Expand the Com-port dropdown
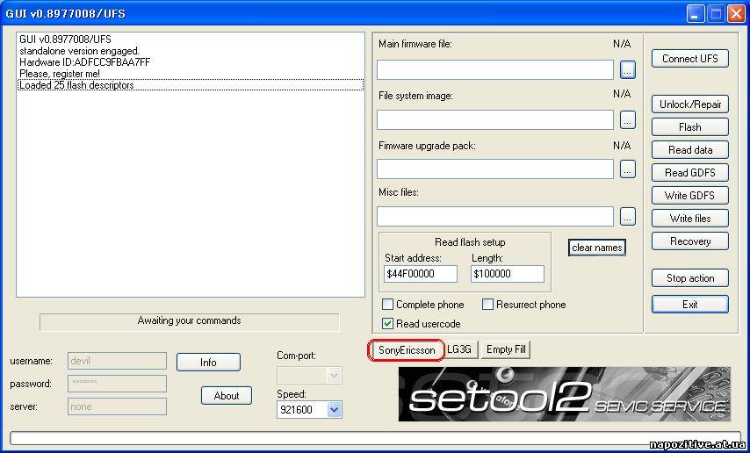The height and width of the screenshot is (453, 750). [x=335, y=376]
